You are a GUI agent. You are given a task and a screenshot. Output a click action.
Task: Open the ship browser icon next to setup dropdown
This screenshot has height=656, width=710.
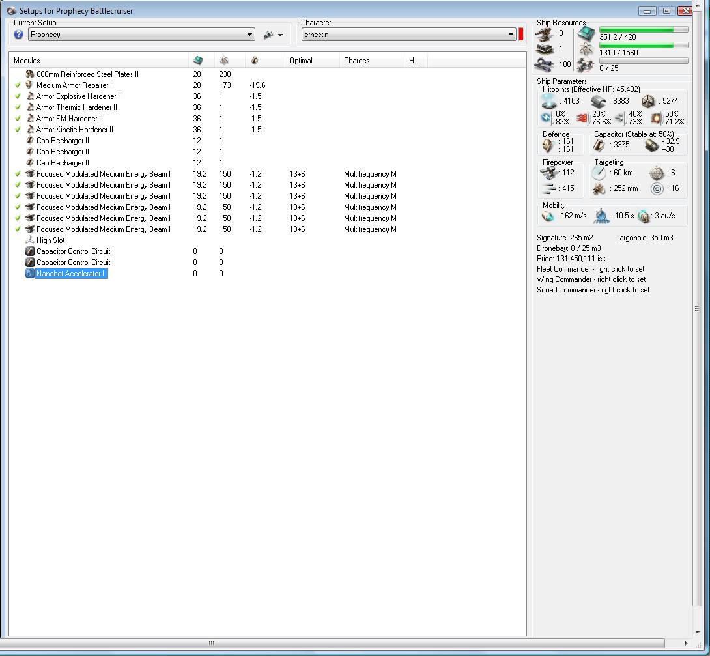268,35
